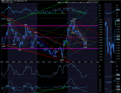
Task: Click the 14.06 tag on the inset chart axis
Action: click(x=118, y=39)
